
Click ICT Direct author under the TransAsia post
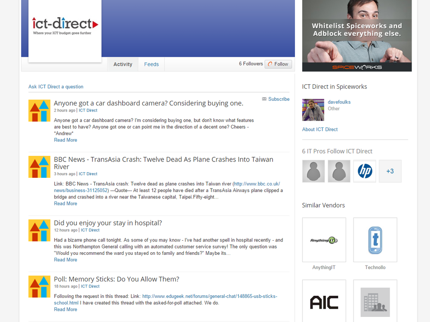88,174
